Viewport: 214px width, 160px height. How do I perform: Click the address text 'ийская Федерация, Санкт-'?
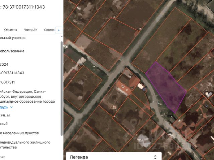point(23,91)
